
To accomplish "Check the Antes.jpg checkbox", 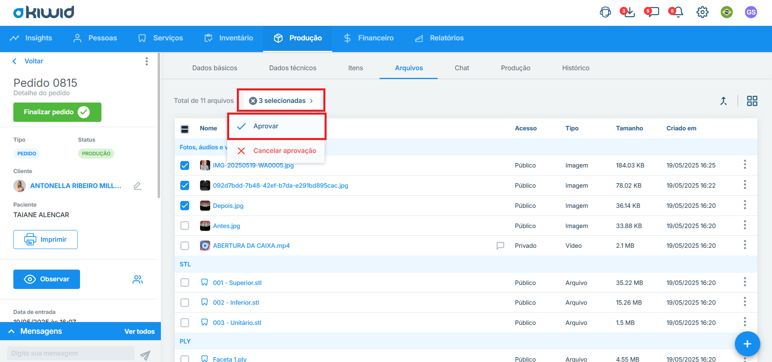I will [185, 226].
